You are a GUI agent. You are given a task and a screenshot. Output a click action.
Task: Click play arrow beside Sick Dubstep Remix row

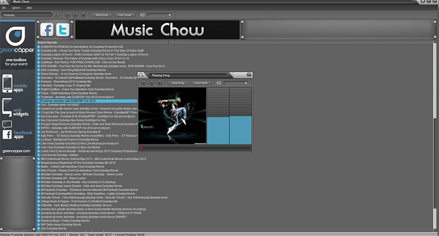pos(38,228)
